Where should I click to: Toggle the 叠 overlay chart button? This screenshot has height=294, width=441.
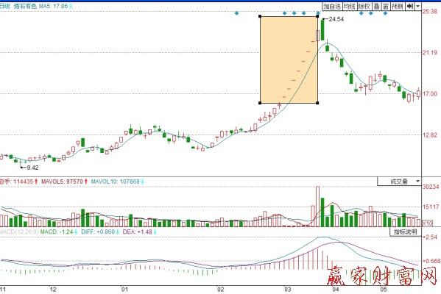[377, 6]
